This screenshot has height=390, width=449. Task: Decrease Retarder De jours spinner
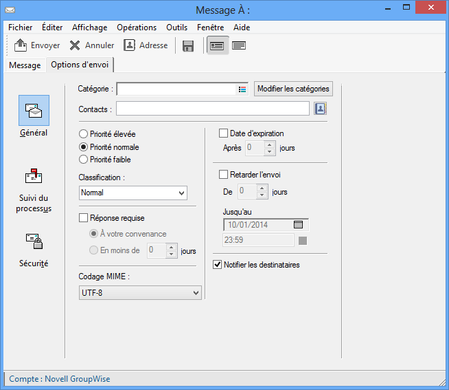[262, 195]
